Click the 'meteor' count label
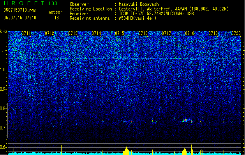The width and height of the screenshot is (245, 155). 55,12
